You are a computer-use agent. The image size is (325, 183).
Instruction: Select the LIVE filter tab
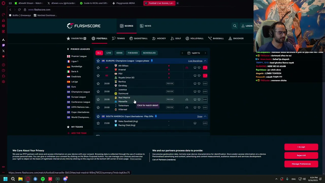(x=109, y=53)
